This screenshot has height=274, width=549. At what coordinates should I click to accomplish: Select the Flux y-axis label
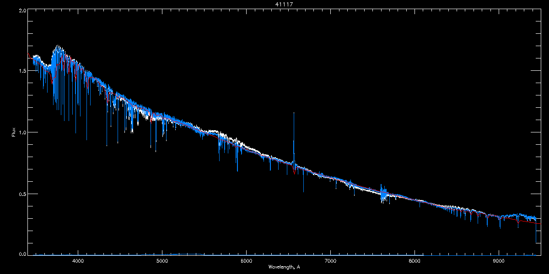[x=14, y=132]
